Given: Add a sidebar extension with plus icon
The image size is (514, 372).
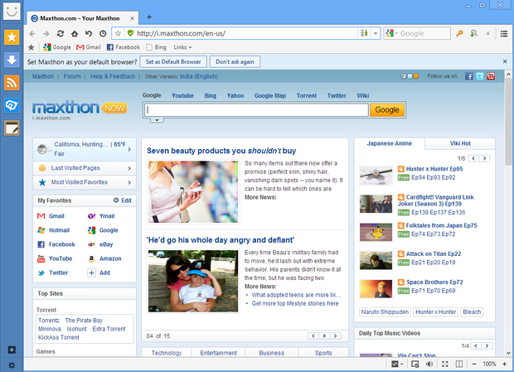Looking at the screenshot, I should click(x=12, y=350).
